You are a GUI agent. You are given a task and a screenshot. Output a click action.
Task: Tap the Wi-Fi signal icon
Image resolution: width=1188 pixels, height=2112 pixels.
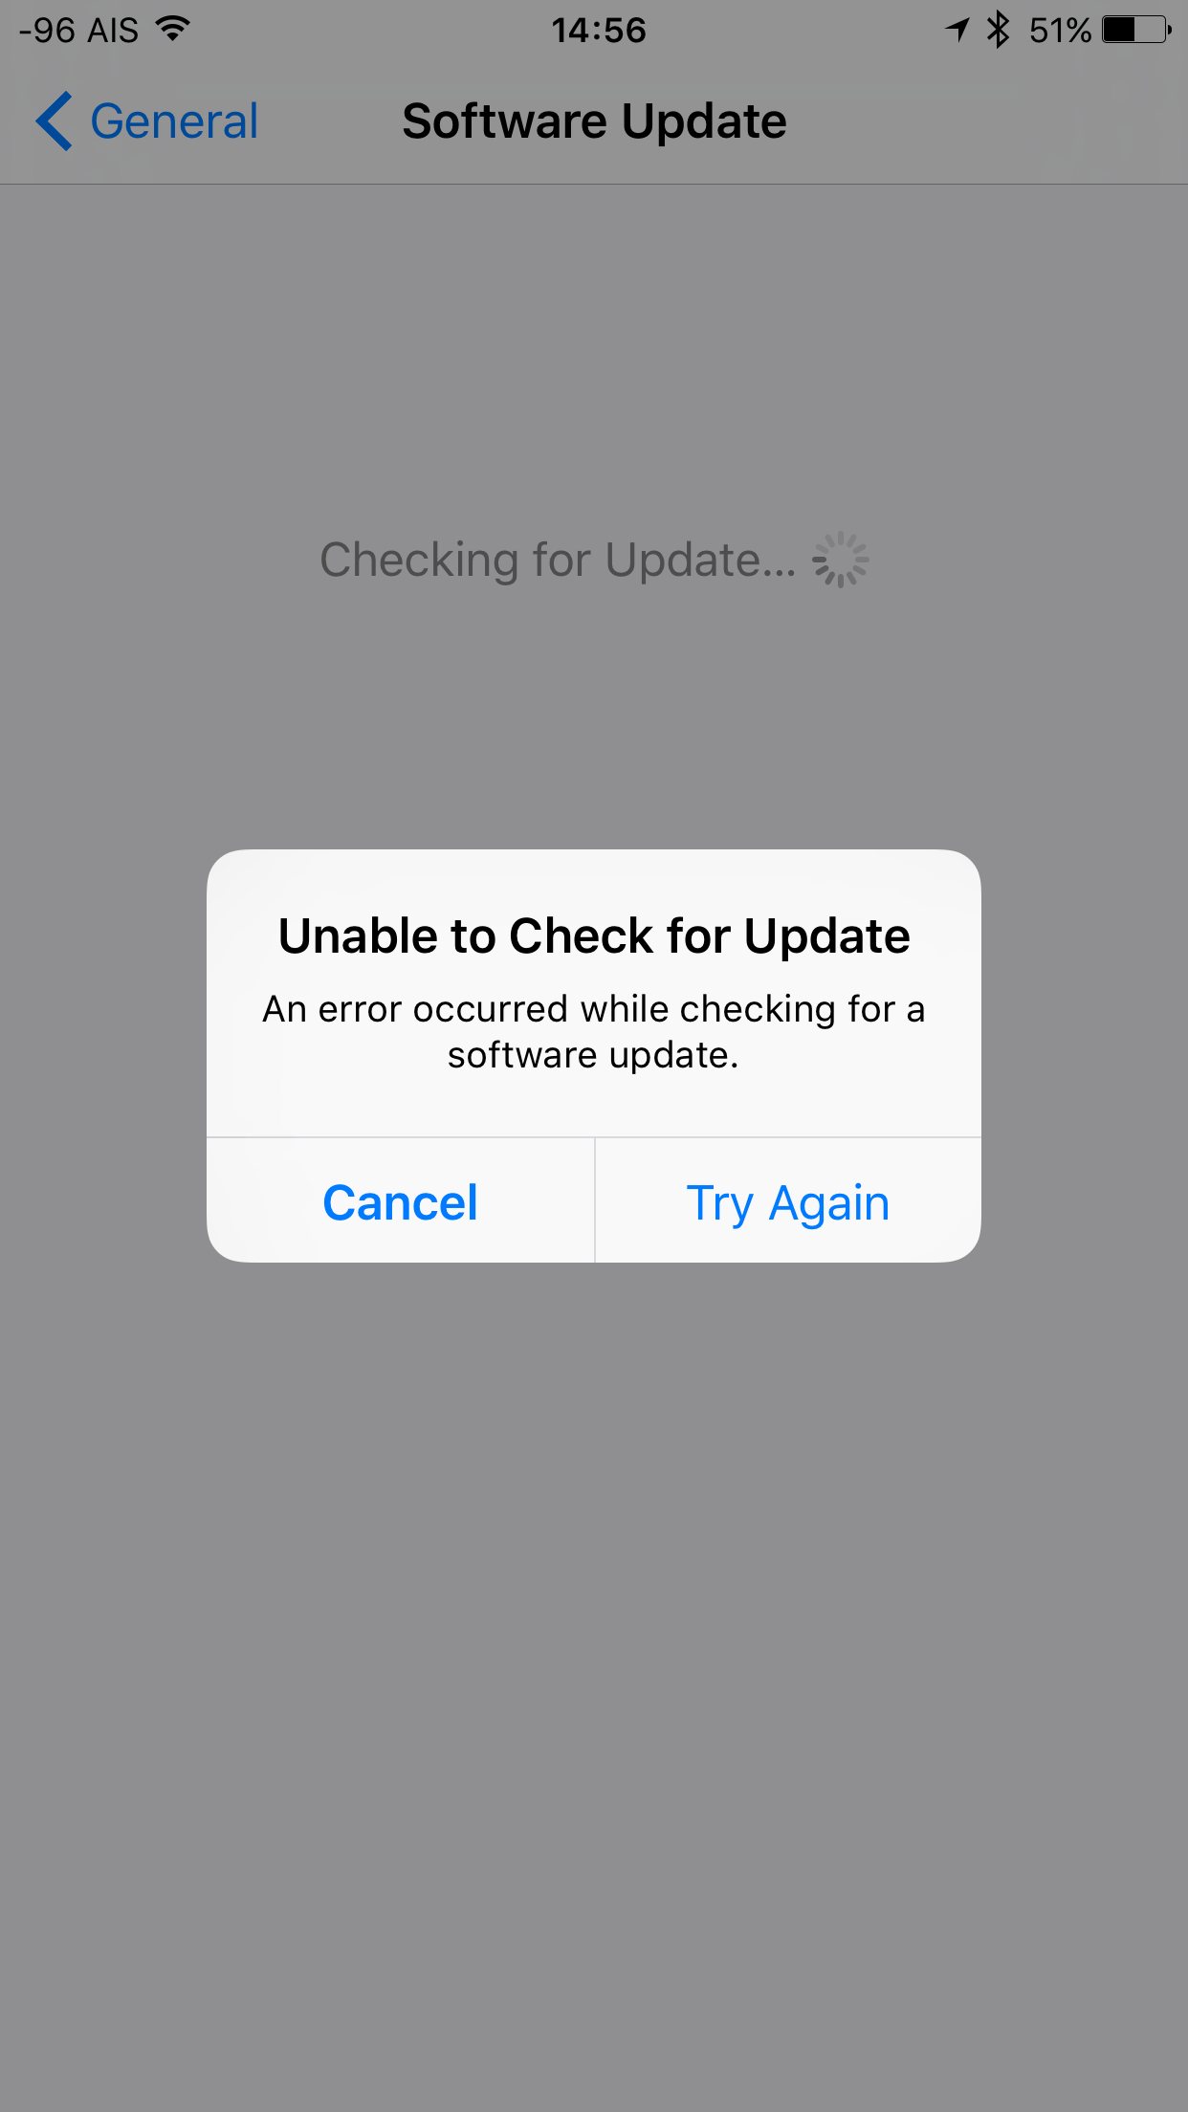pyautogui.click(x=173, y=29)
